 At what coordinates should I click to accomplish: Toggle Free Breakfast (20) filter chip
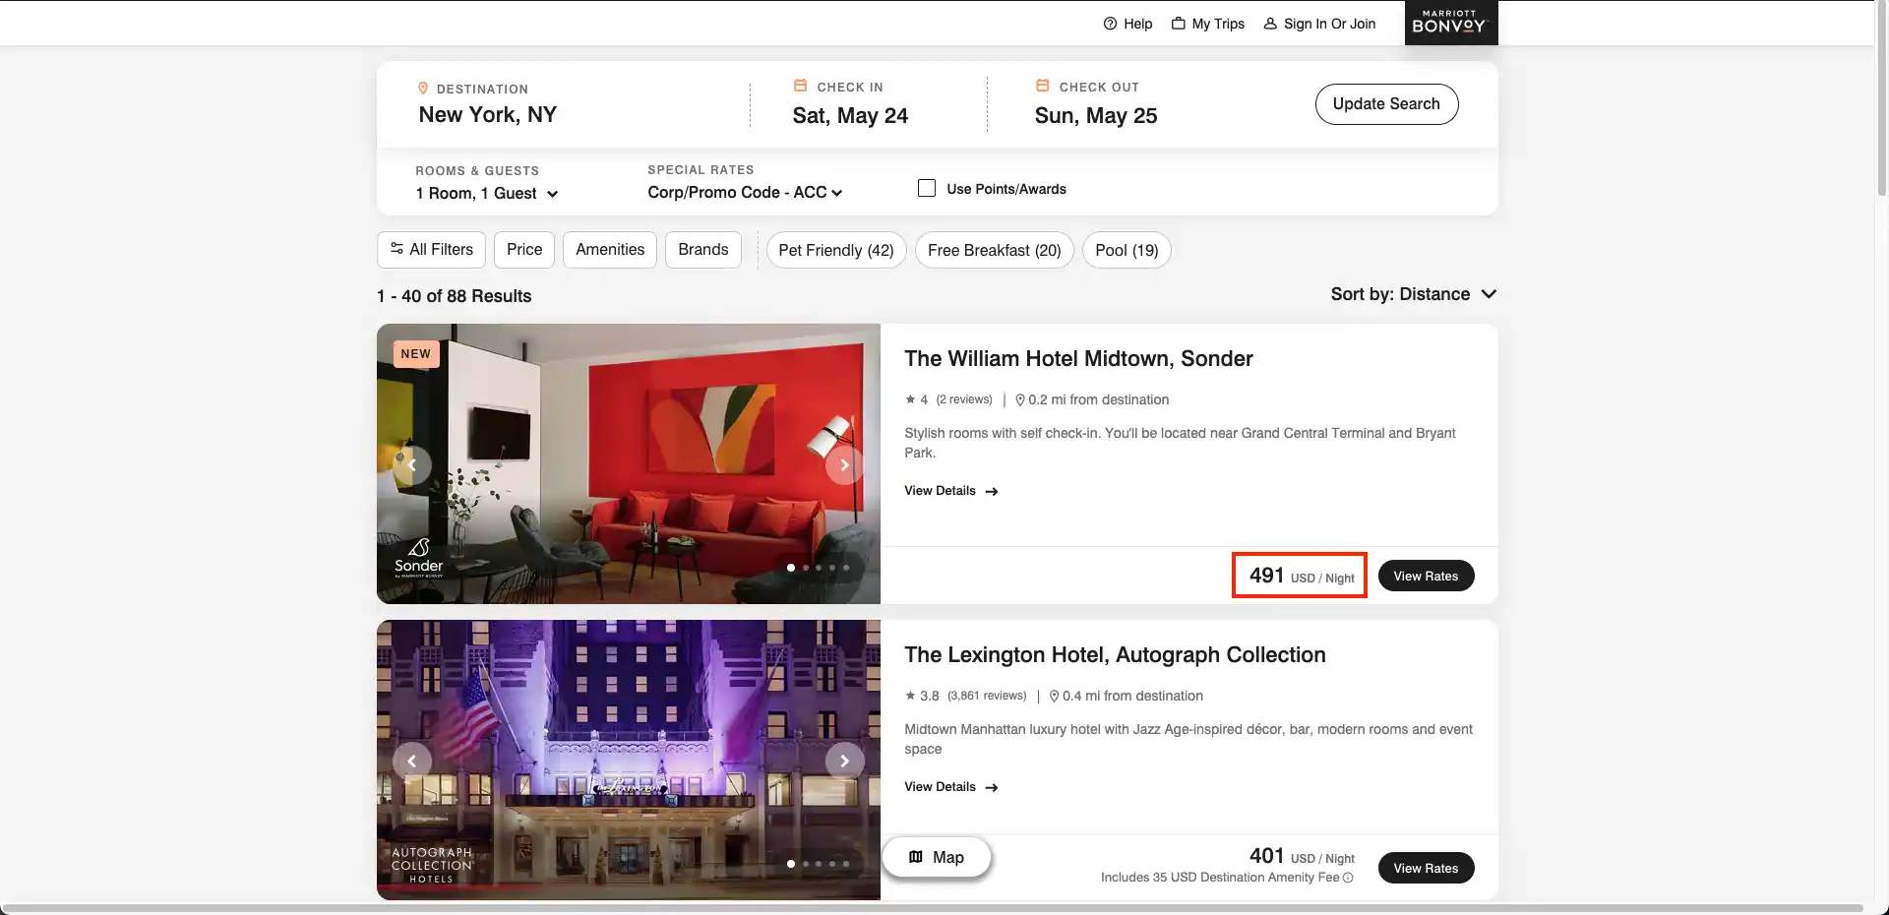point(994,250)
